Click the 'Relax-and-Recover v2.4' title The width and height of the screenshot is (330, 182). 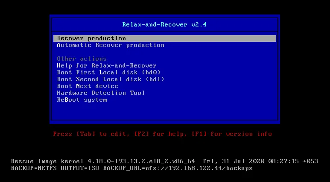tap(164, 25)
